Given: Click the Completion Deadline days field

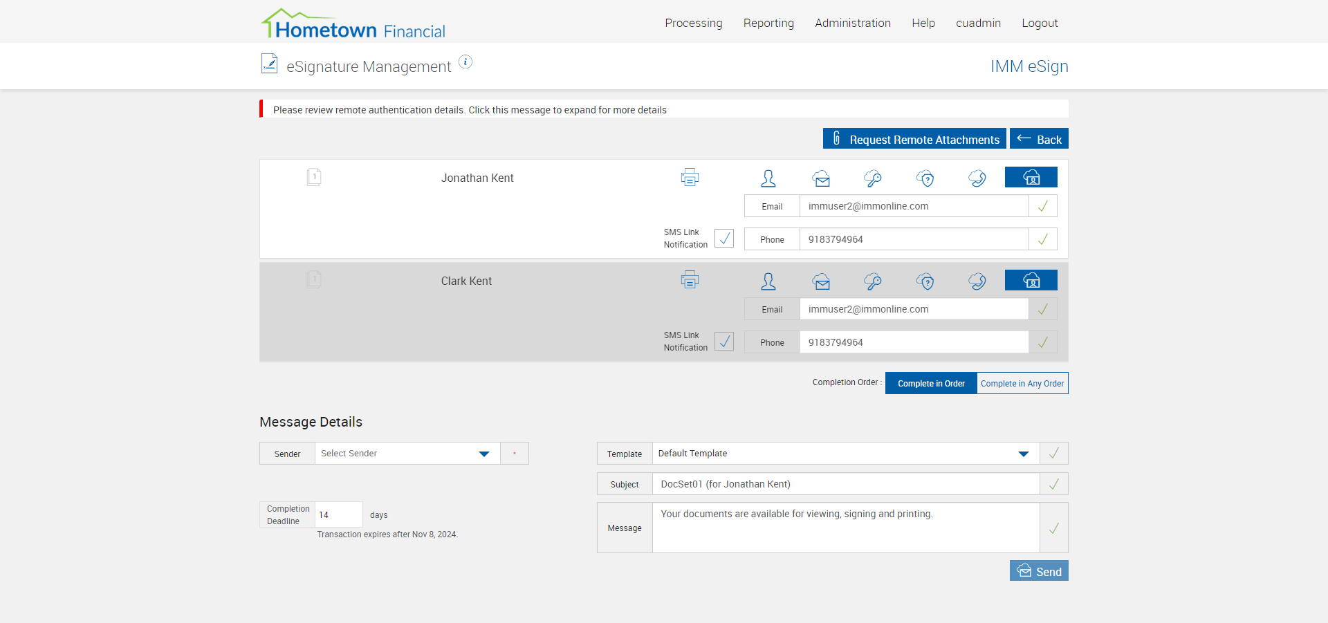Looking at the screenshot, I should tap(338, 514).
